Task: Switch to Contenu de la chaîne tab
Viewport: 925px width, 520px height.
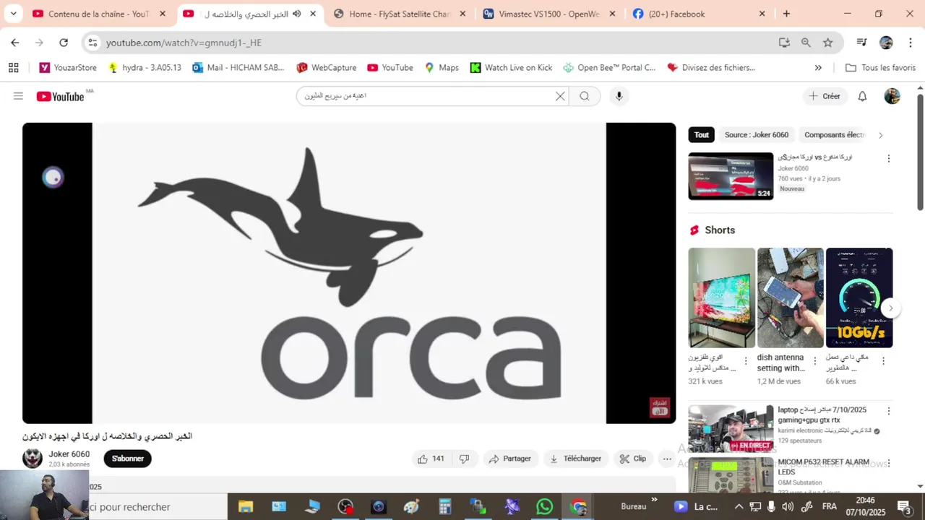Action: click(x=100, y=14)
